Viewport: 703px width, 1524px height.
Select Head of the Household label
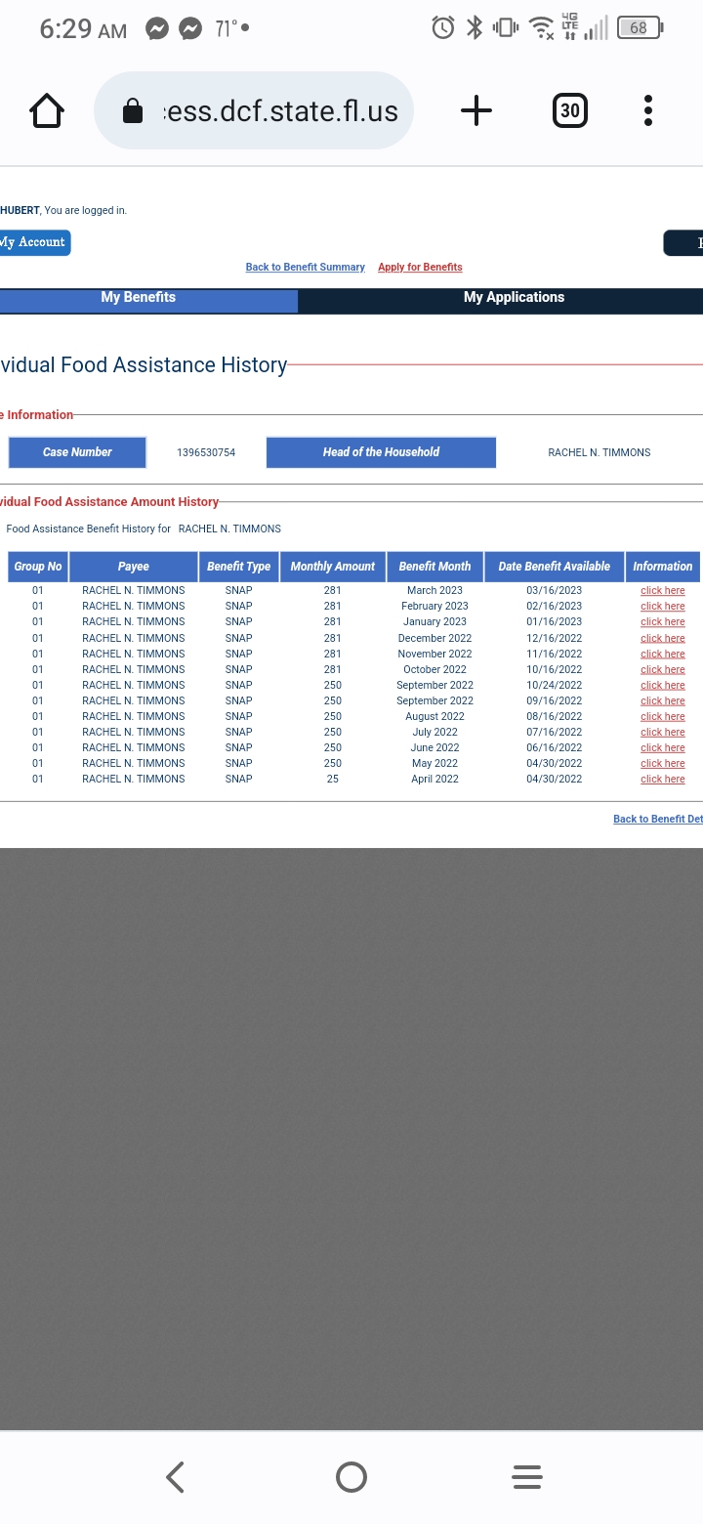pos(381,452)
